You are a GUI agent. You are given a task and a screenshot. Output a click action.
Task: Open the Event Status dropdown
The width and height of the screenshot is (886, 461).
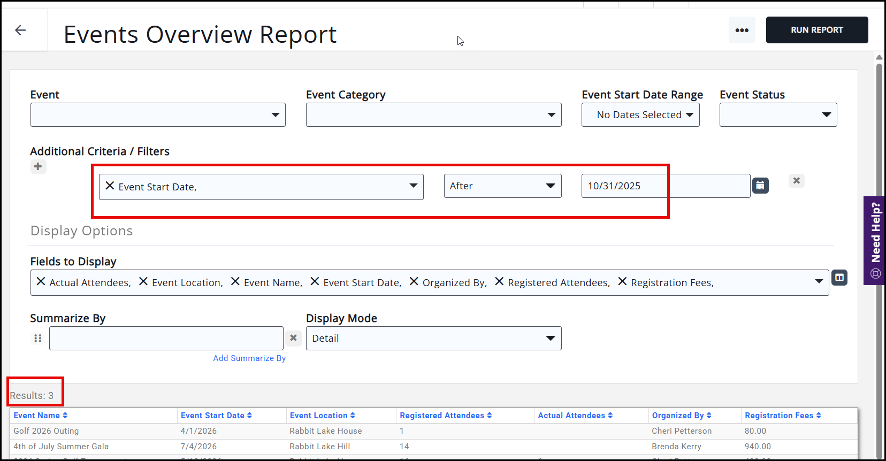click(x=778, y=115)
